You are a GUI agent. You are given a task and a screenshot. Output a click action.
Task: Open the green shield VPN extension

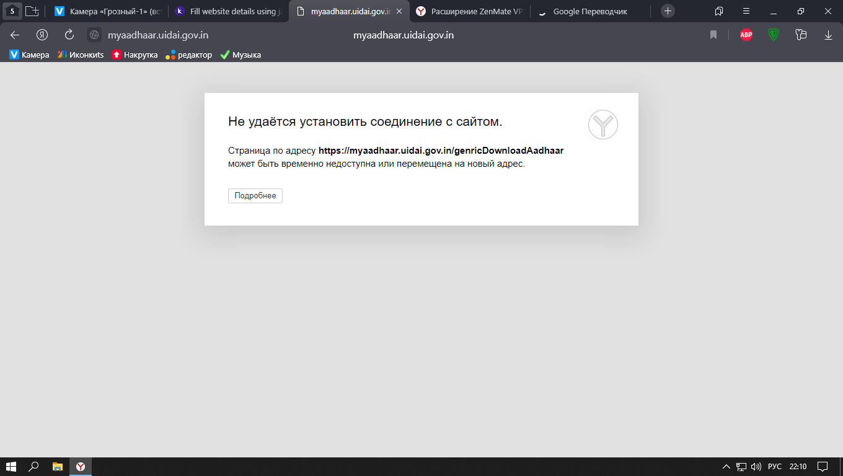point(774,35)
